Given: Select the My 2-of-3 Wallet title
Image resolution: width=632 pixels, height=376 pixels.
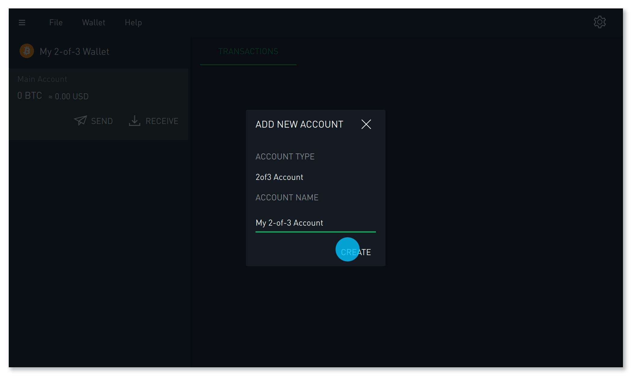Looking at the screenshot, I should [74, 52].
